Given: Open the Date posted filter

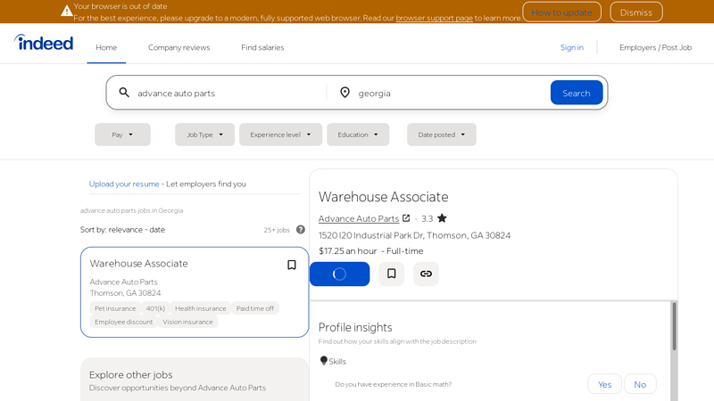Looking at the screenshot, I should (441, 135).
